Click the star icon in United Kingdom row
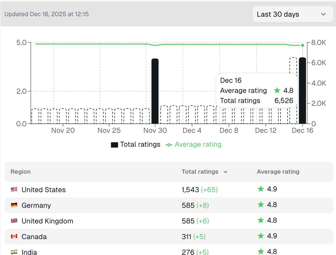 tap(261, 221)
